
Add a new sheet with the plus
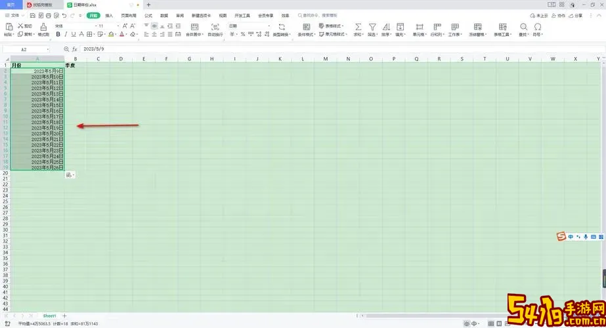(64, 316)
